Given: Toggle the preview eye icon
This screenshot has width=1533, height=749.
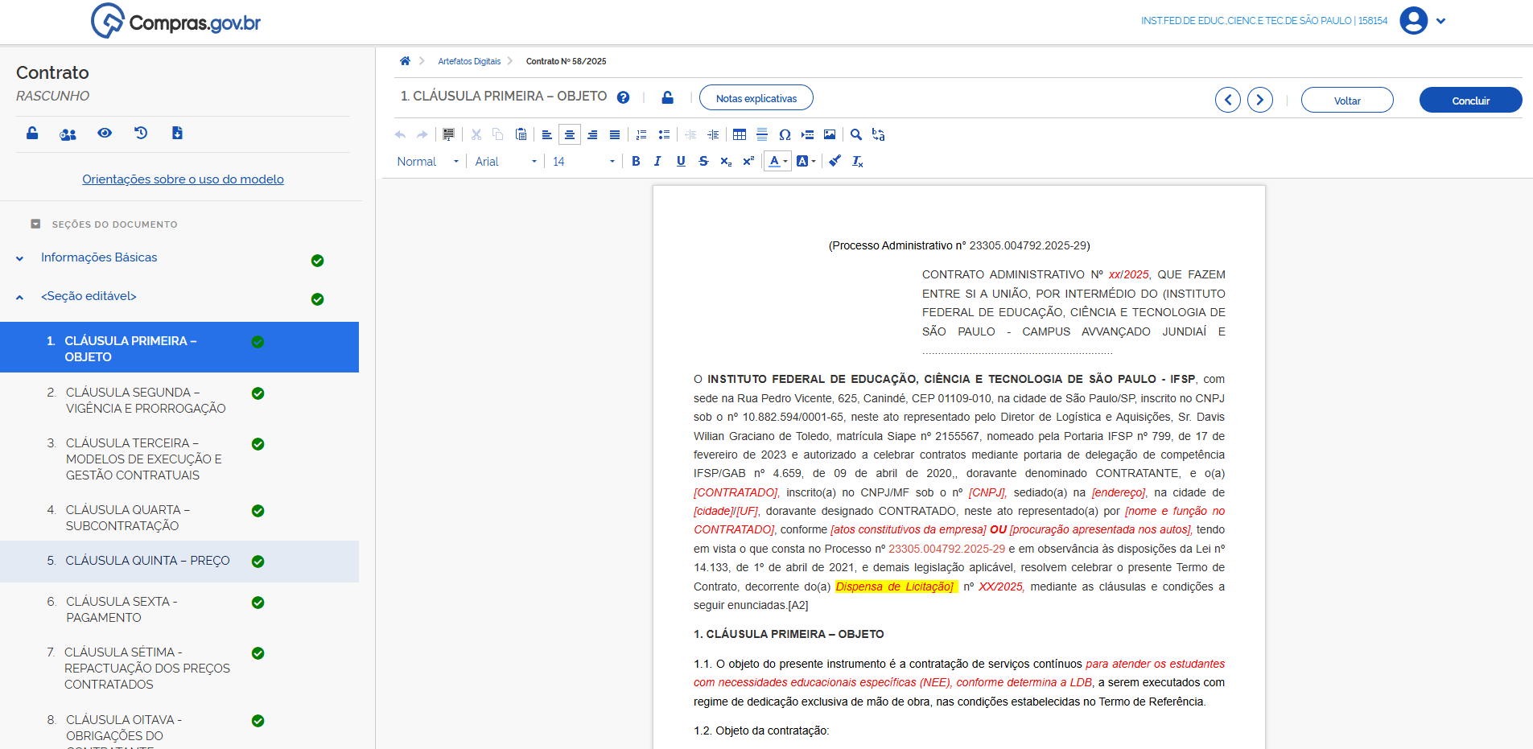Looking at the screenshot, I should (x=105, y=134).
